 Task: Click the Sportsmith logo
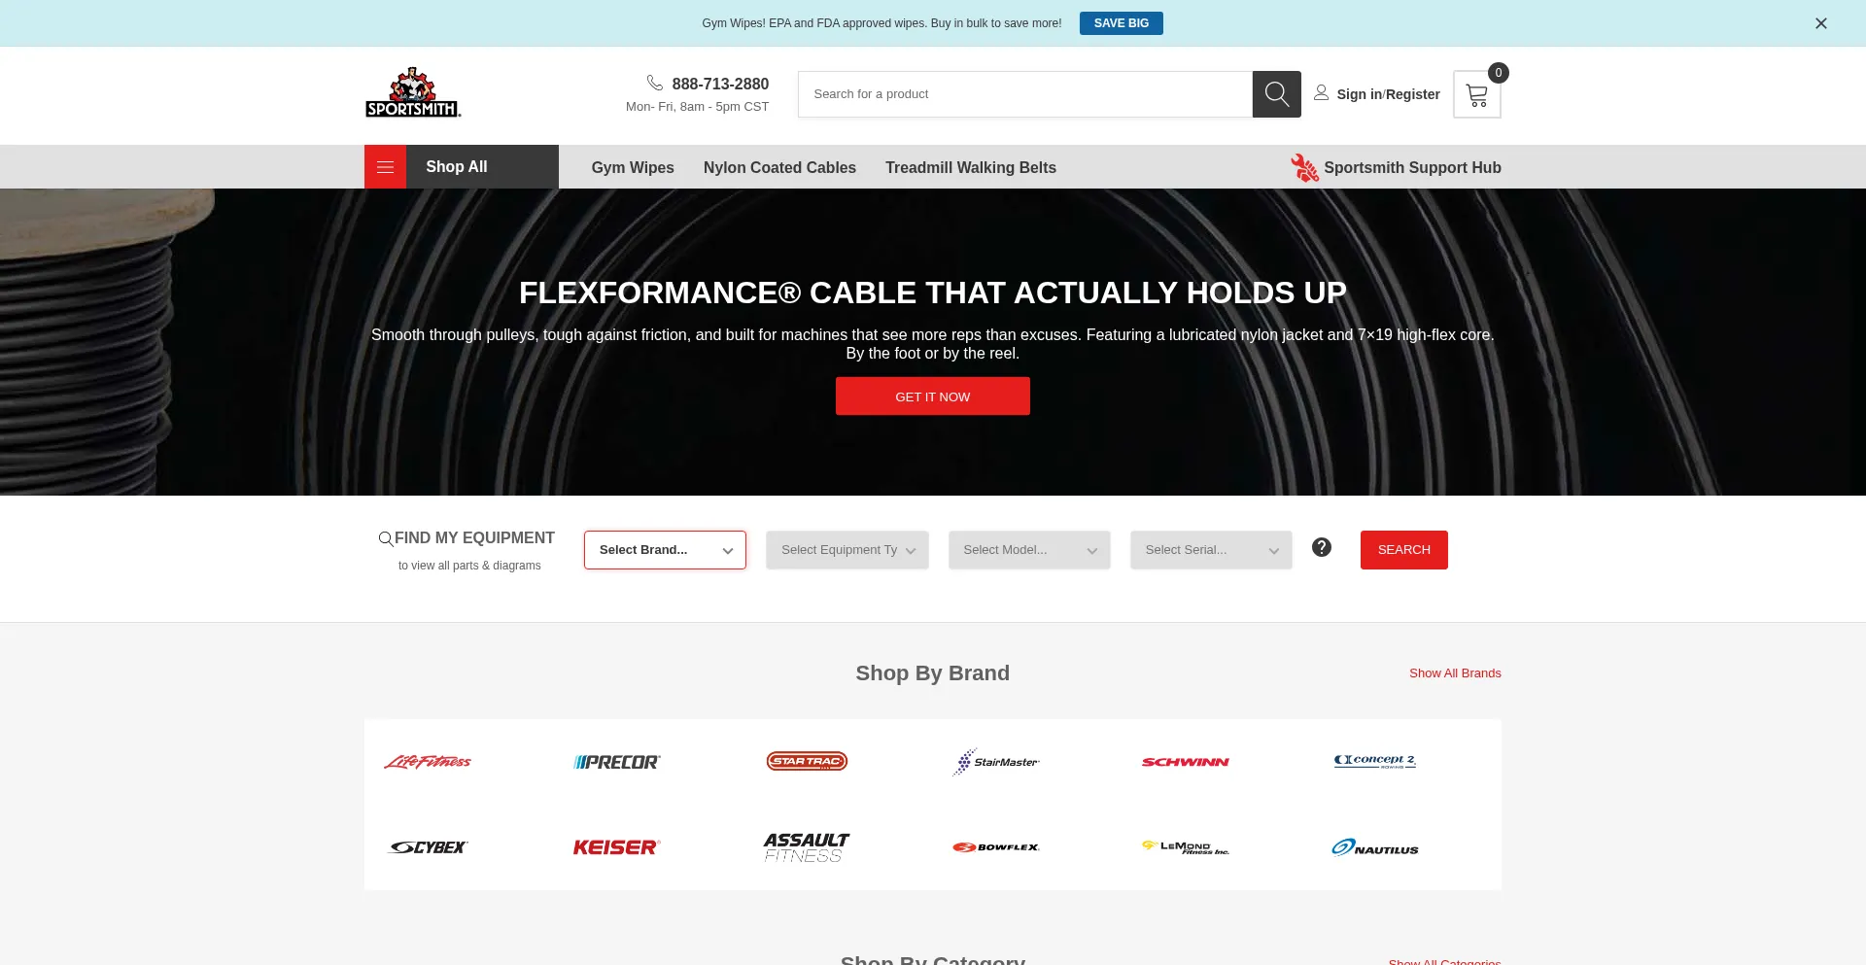(413, 93)
